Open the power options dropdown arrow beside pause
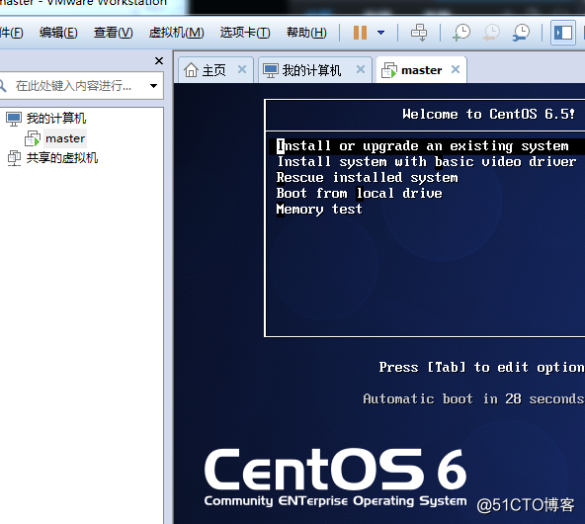585x524 pixels. [380, 33]
